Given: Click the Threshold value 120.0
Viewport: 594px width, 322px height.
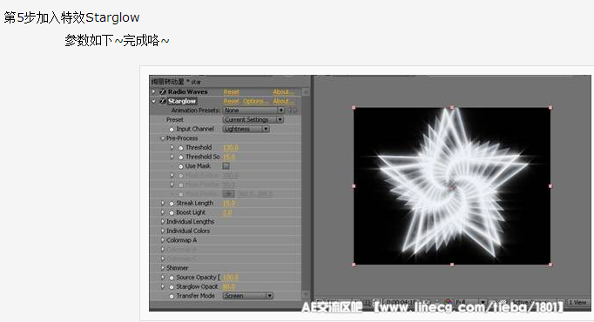Looking at the screenshot, I should coord(231,148).
